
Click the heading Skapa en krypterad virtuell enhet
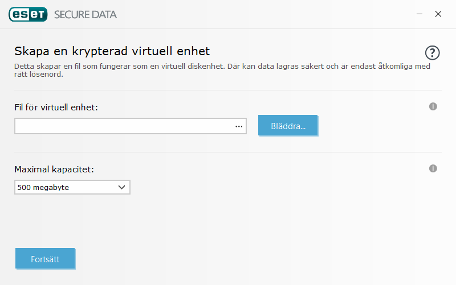tap(112, 52)
